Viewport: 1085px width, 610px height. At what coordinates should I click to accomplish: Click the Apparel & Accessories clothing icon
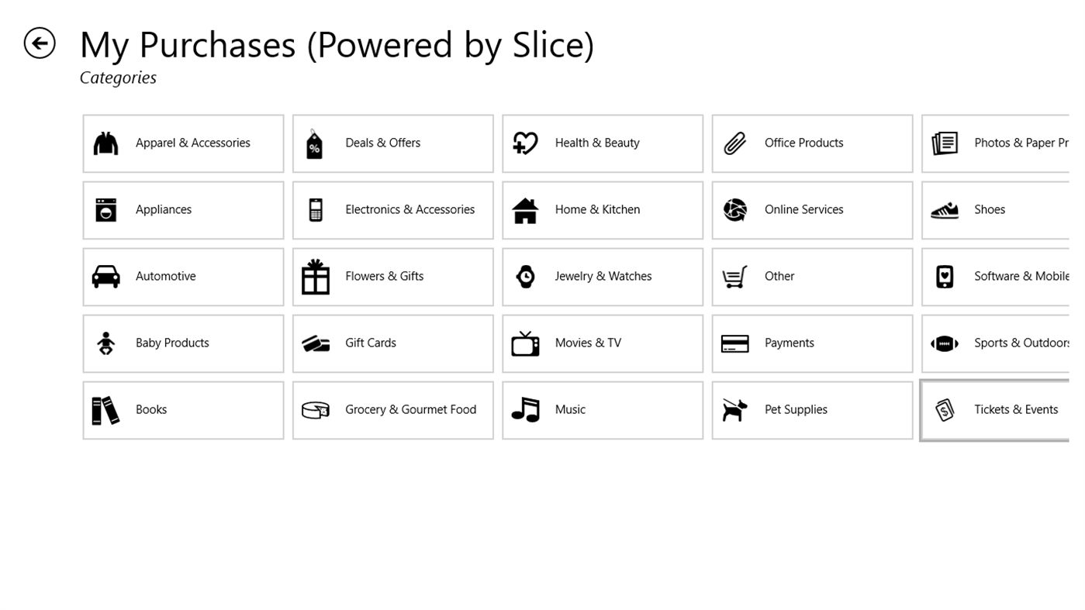click(106, 143)
